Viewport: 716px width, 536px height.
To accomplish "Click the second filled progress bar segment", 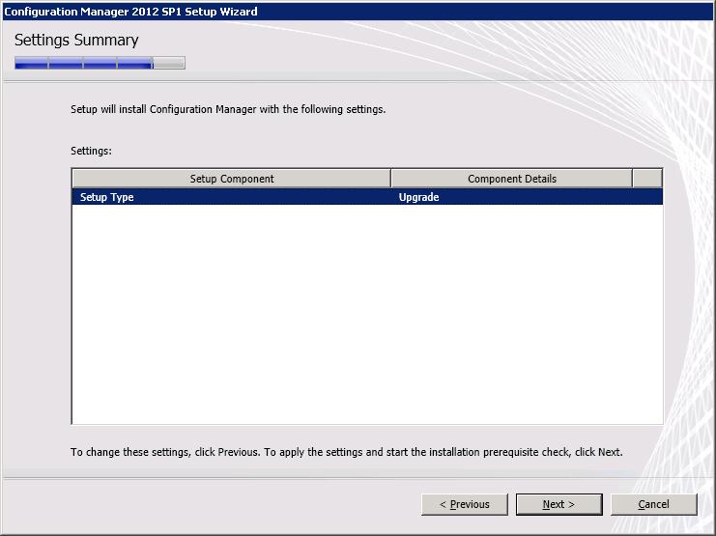I will [66, 64].
